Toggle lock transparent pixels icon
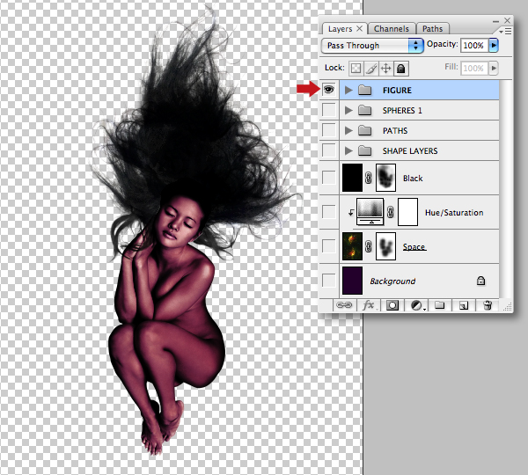This screenshot has height=475, width=528. click(356, 69)
